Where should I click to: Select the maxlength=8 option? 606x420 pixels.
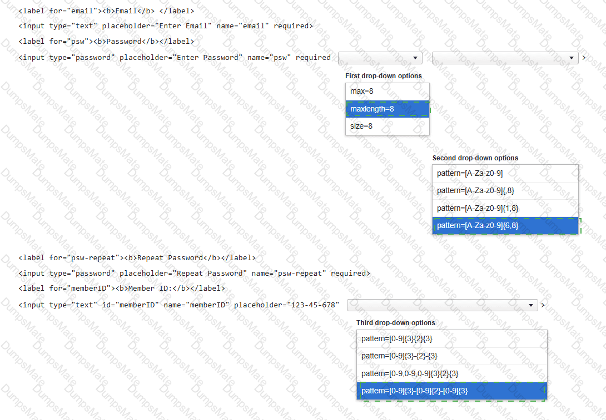point(388,109)
